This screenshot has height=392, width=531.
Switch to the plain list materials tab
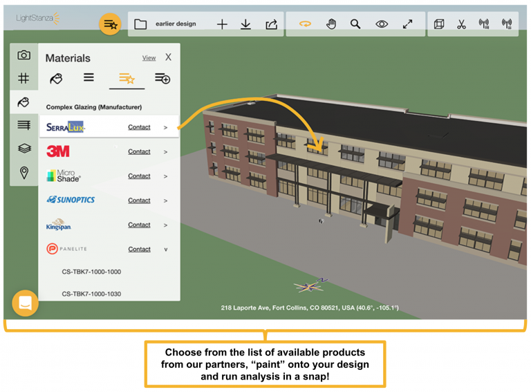coord(88,77)
